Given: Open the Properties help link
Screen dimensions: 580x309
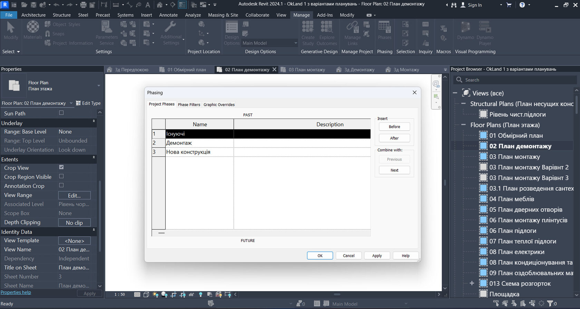Looking at the screenshot, I should point(16,292).
